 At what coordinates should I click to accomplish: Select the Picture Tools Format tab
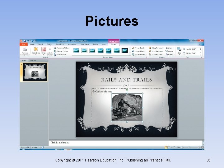[114, 44]
